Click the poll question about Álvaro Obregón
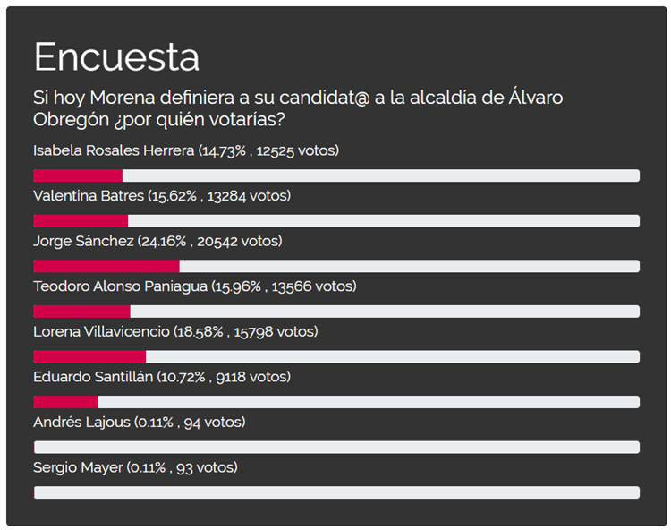Screen dimensions: 671x530 [298, 107]
